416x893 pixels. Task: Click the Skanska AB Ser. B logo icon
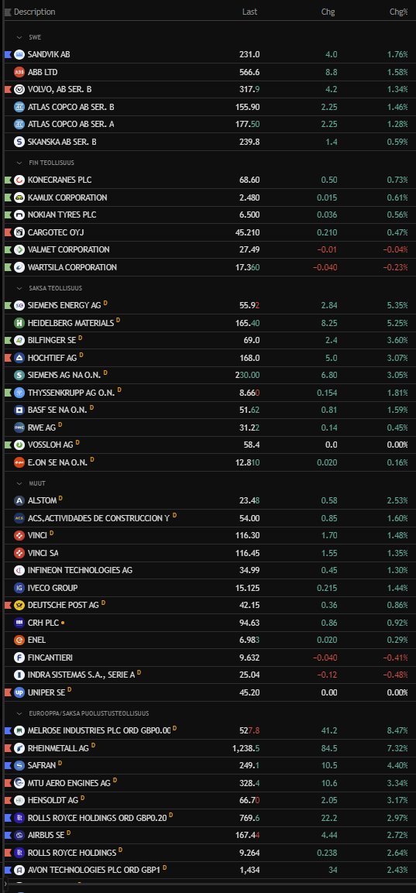pos(19,142)
